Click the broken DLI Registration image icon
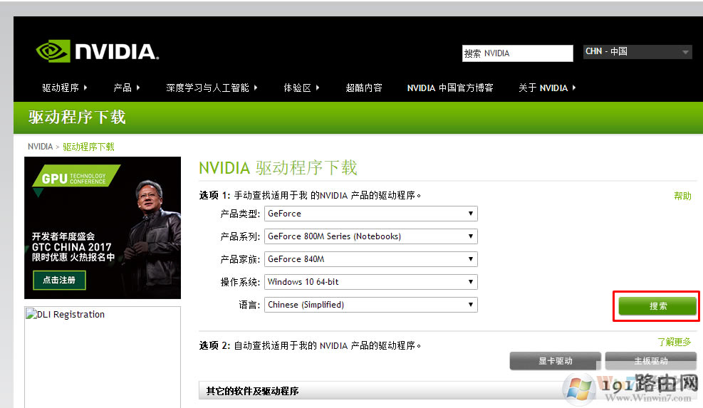 (x=31, y=314)
